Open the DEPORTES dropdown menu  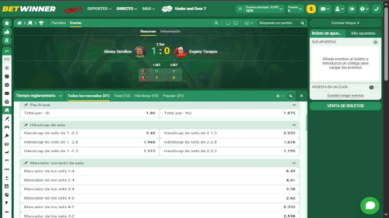99,9
